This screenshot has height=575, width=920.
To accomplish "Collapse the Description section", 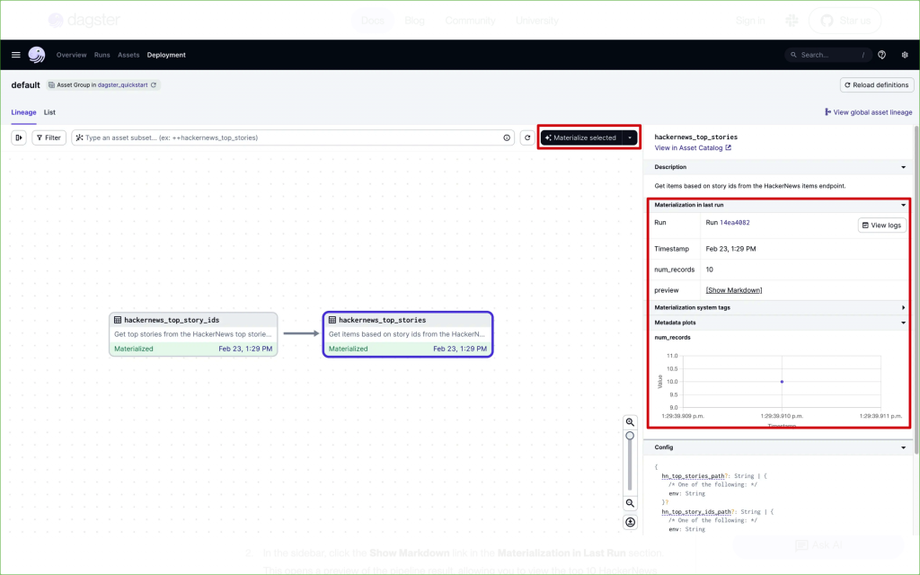I will pos(903,167).
